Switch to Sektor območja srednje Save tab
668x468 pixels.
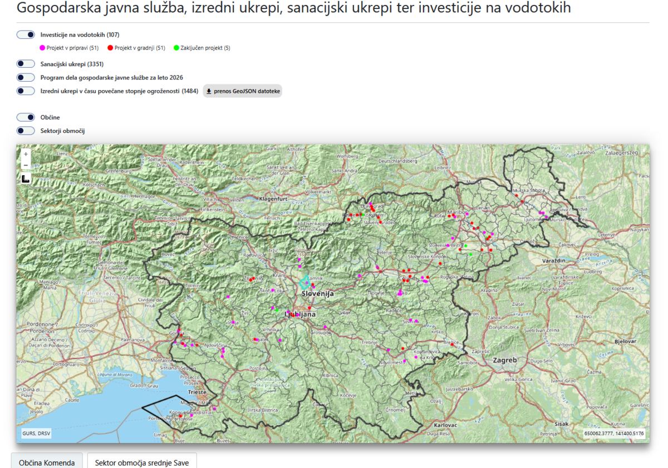pyautogui.click(x=141, y=462)
